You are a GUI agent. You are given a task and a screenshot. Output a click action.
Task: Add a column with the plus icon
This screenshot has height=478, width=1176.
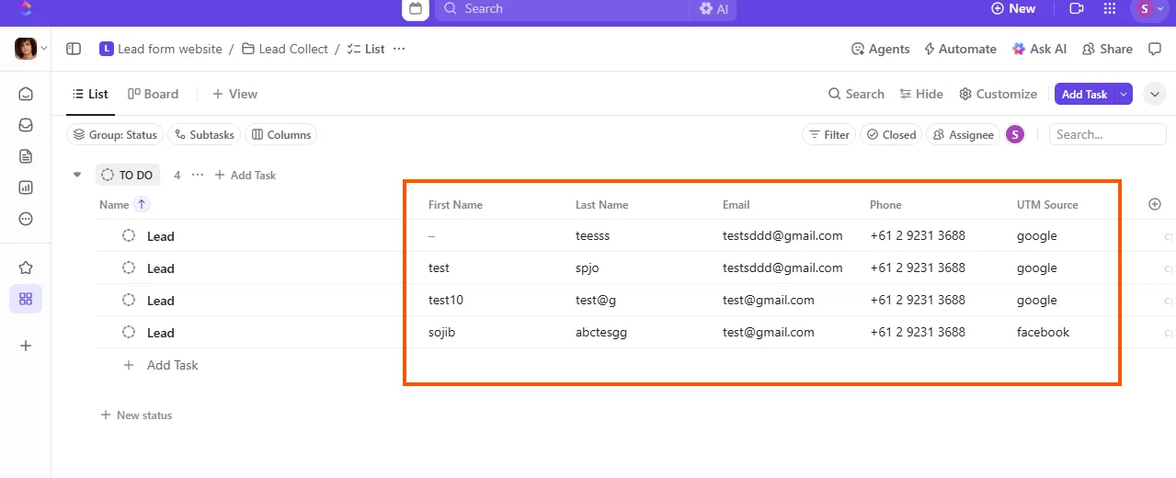(1155, 204)
